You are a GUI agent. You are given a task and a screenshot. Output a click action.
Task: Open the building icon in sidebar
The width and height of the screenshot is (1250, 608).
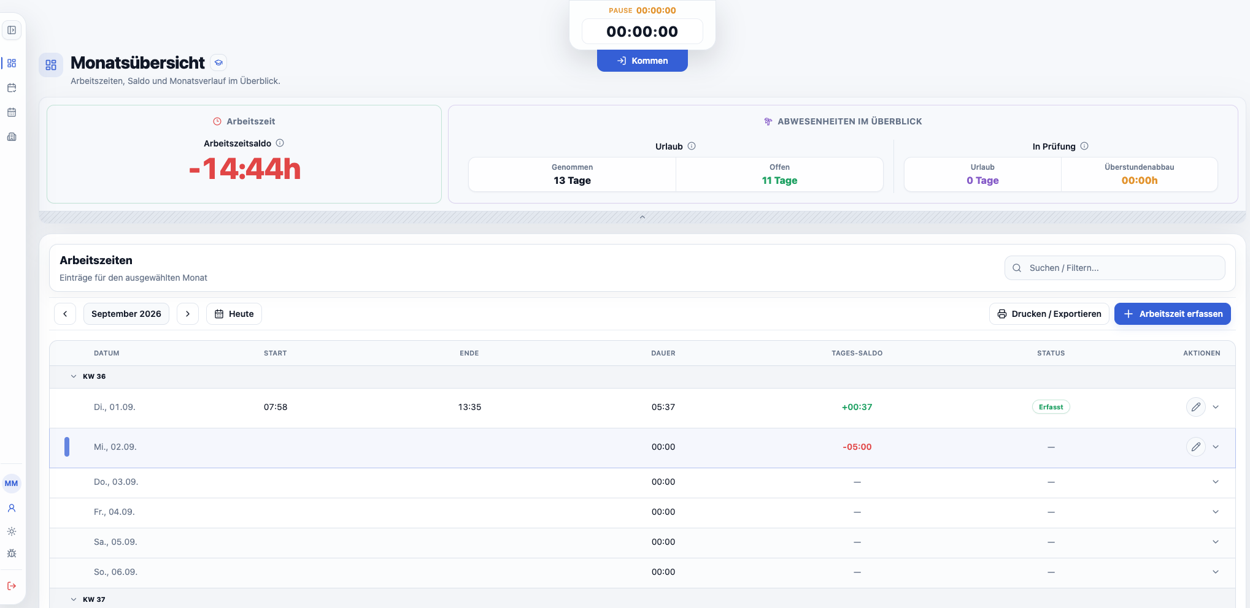12,137
